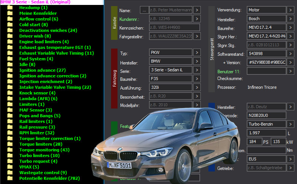Screen dimensions: 297x184
Task: Click the 184 PS power field
Action: [x=254, y=142]
